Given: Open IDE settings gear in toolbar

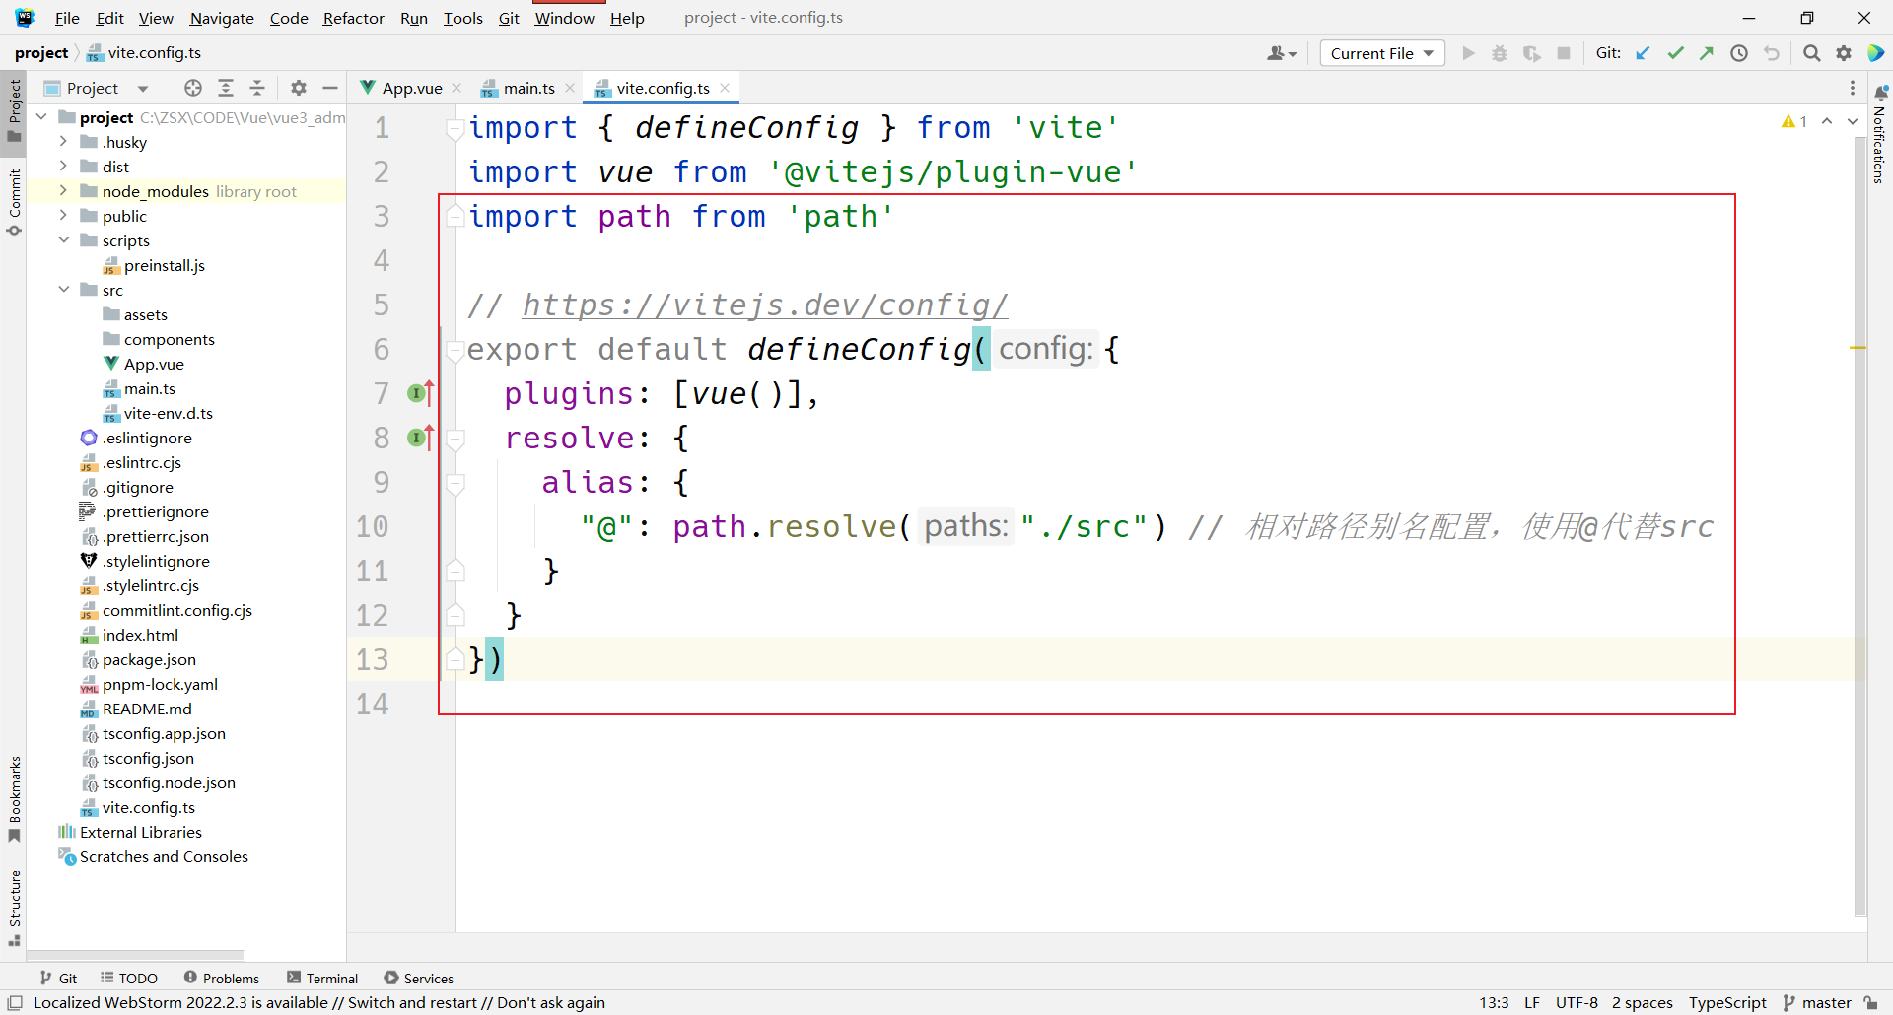Looking at the screenshot, I should coord(1844,53).
